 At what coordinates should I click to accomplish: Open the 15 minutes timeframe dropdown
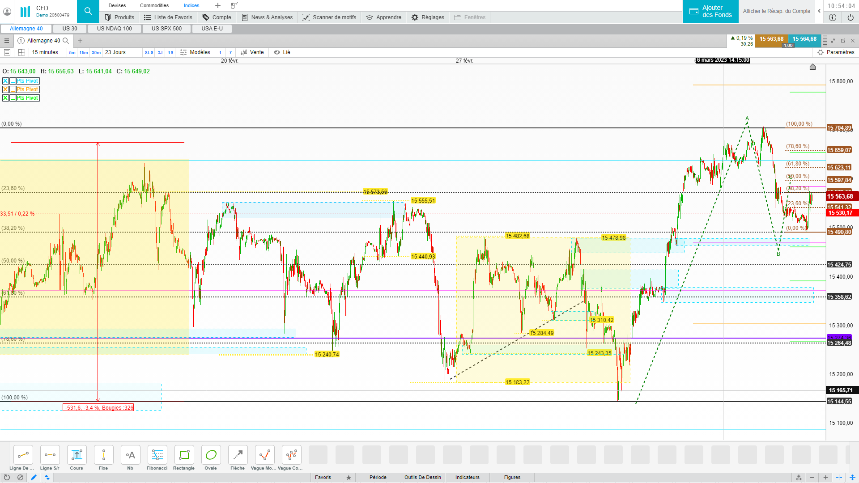pos(45,52)
